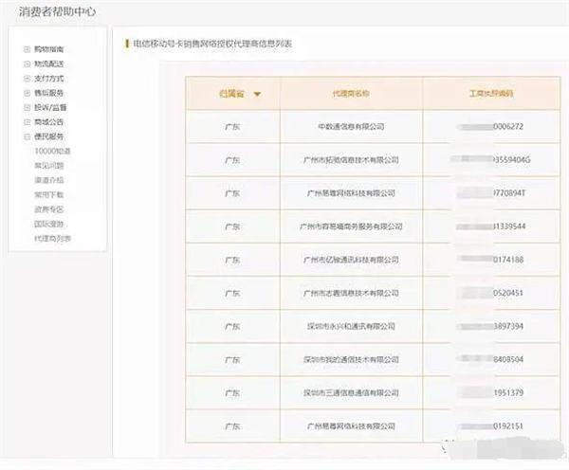Expand the 投诉/监督 plus icon

click(27, 107)
